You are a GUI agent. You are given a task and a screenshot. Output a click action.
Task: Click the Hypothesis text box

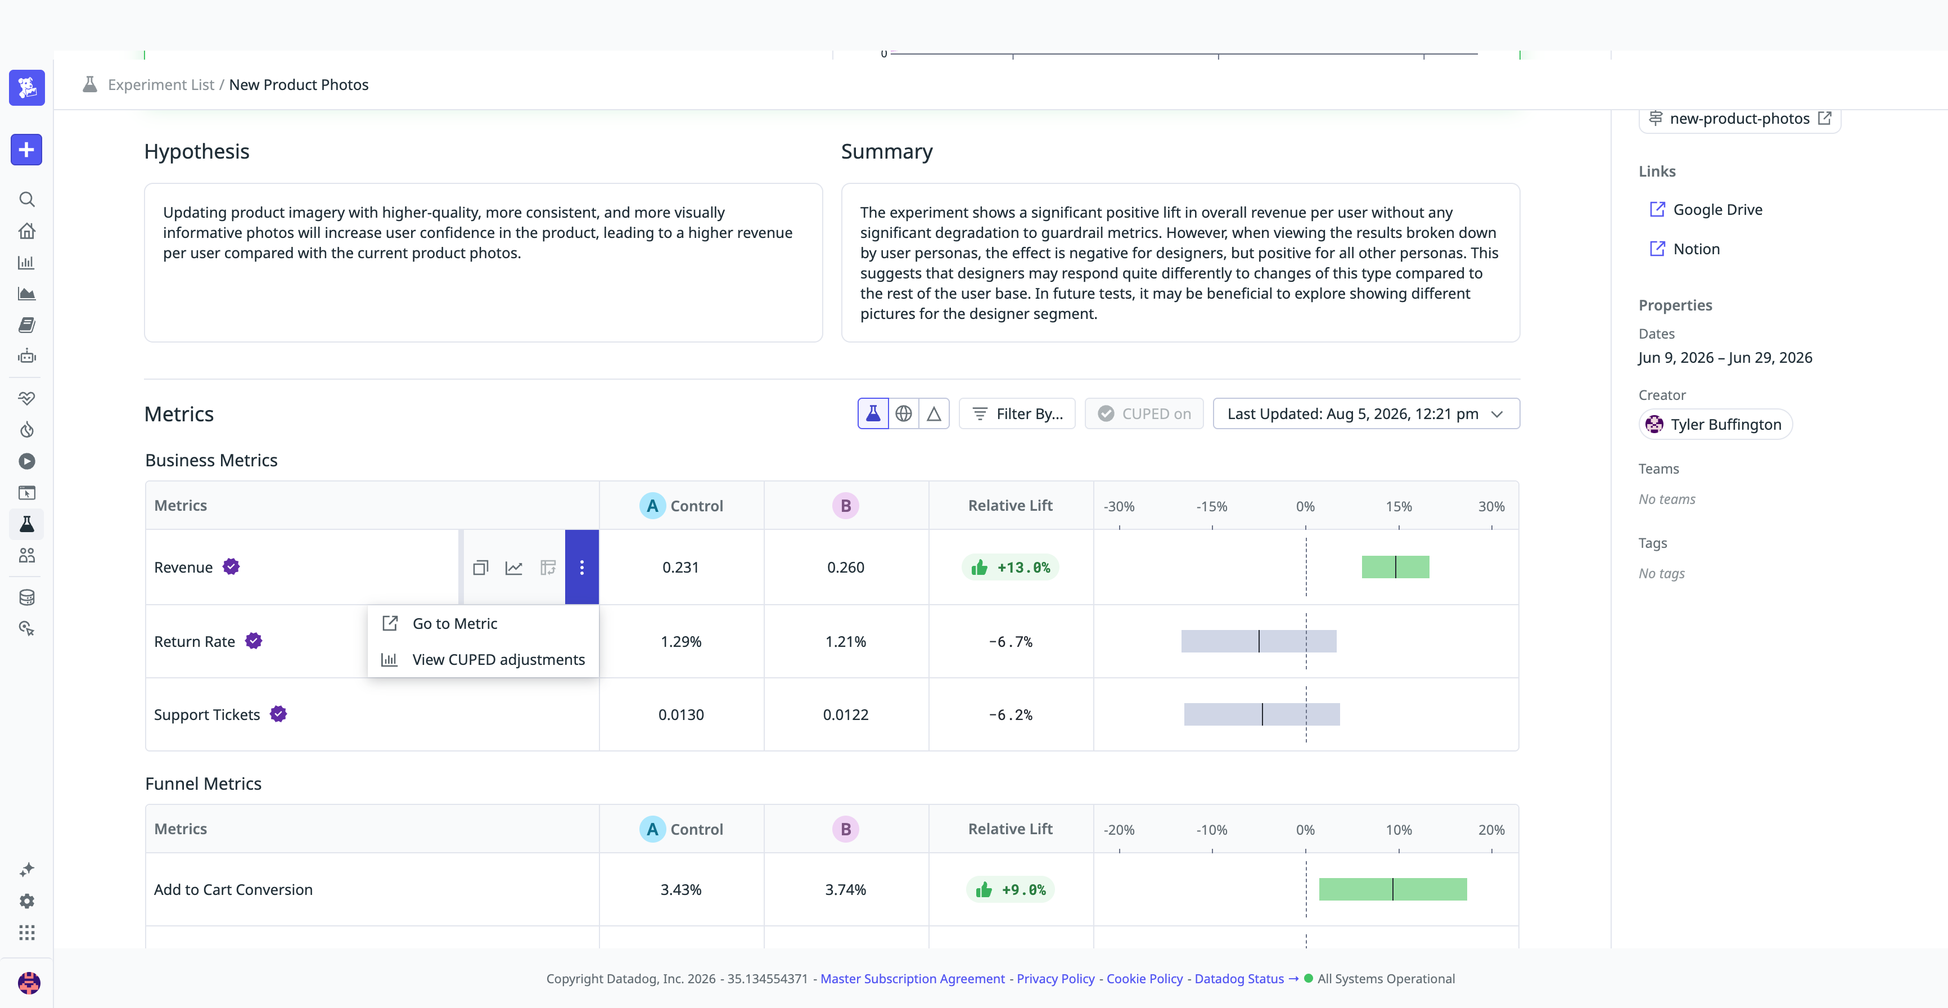point(483,262)
